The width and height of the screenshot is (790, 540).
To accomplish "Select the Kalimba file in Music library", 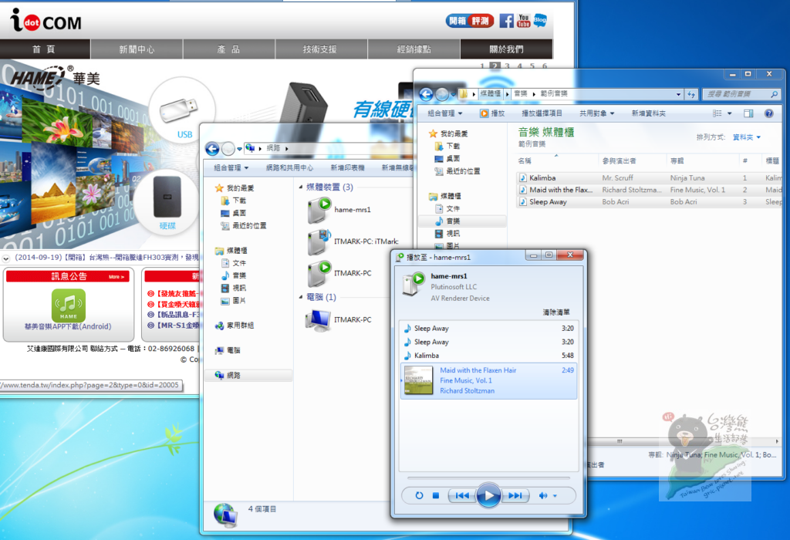I will pyautogui.click(x=649, y=178).
